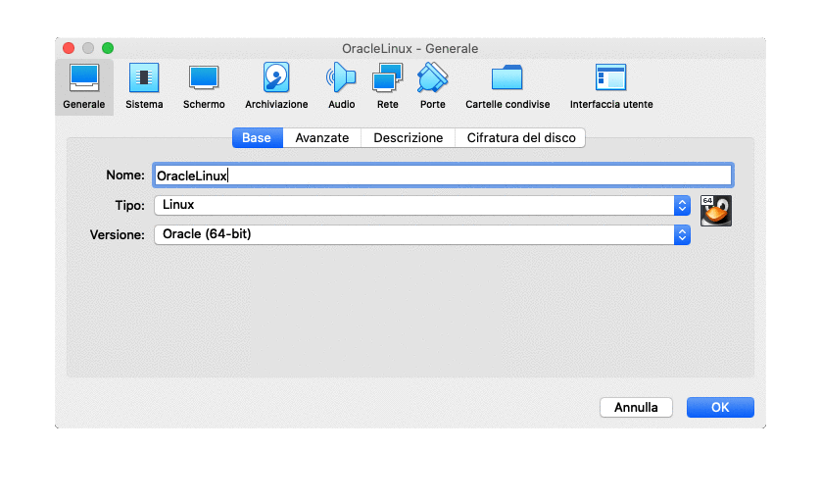The width and height of the screenshot is (821, 501).
Task: Open the Audio settings section
Action: 341,86
